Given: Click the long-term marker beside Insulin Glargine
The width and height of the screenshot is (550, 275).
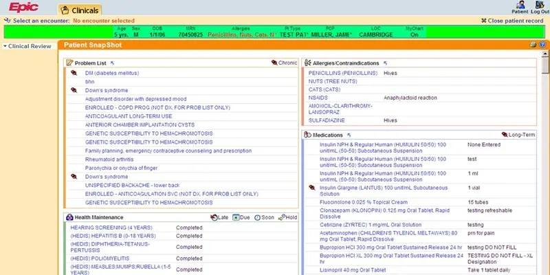Looking at the screenshot, I should coord(311,188).
